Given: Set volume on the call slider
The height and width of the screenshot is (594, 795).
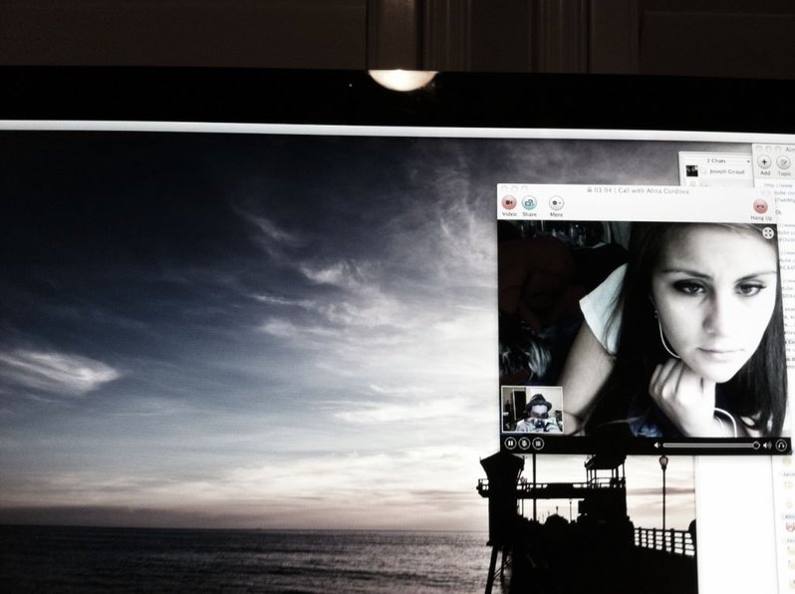Looking at the screenshot, I should click(711, 445).
